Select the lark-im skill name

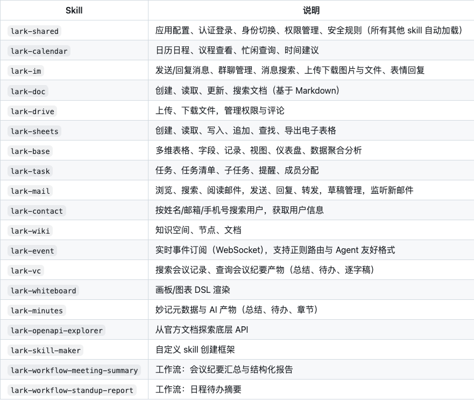point(26,71)
